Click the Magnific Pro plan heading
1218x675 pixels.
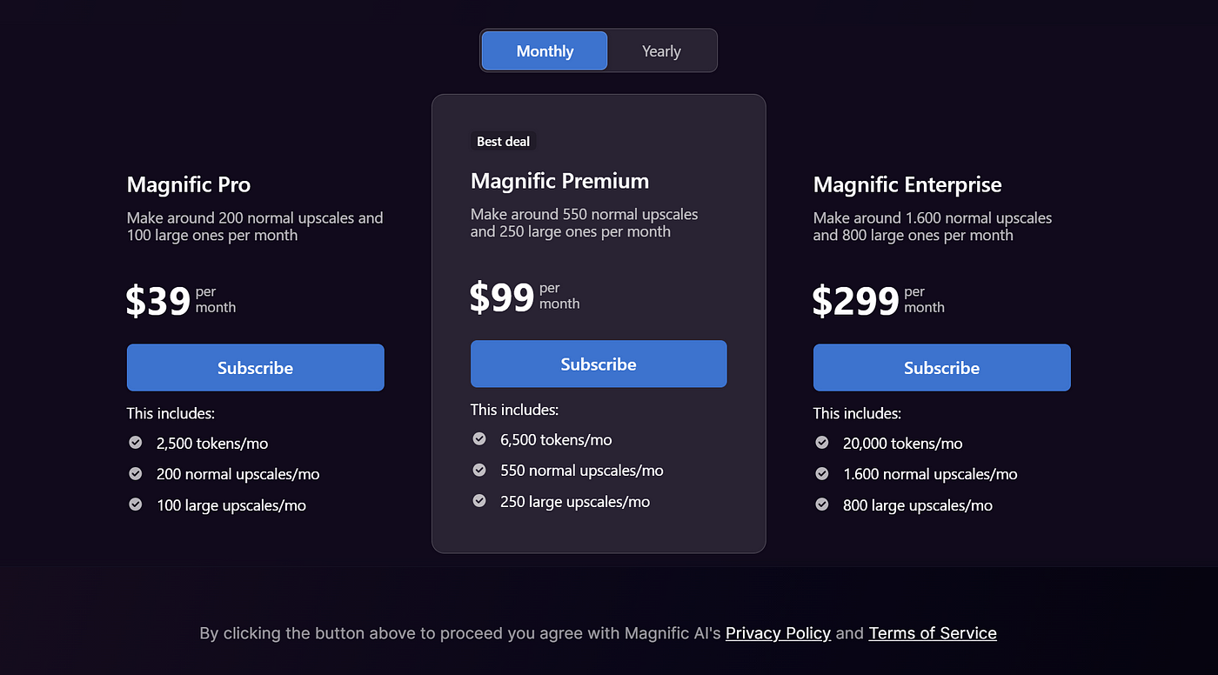189,184
